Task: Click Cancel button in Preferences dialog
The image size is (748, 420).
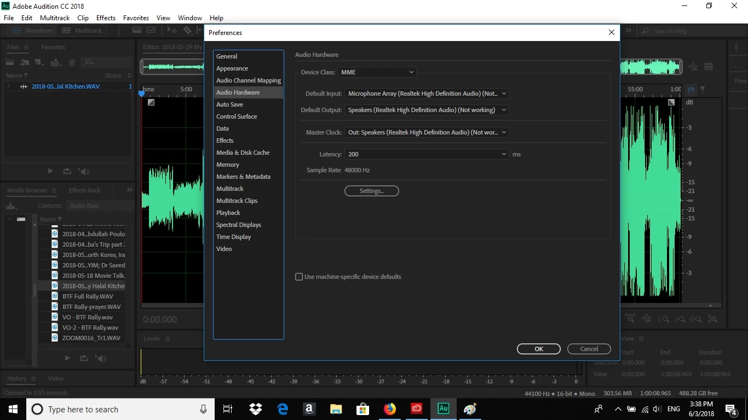Action: click(x=589, y=349)
